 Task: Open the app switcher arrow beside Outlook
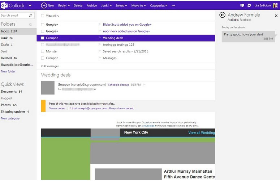[30, 5]
